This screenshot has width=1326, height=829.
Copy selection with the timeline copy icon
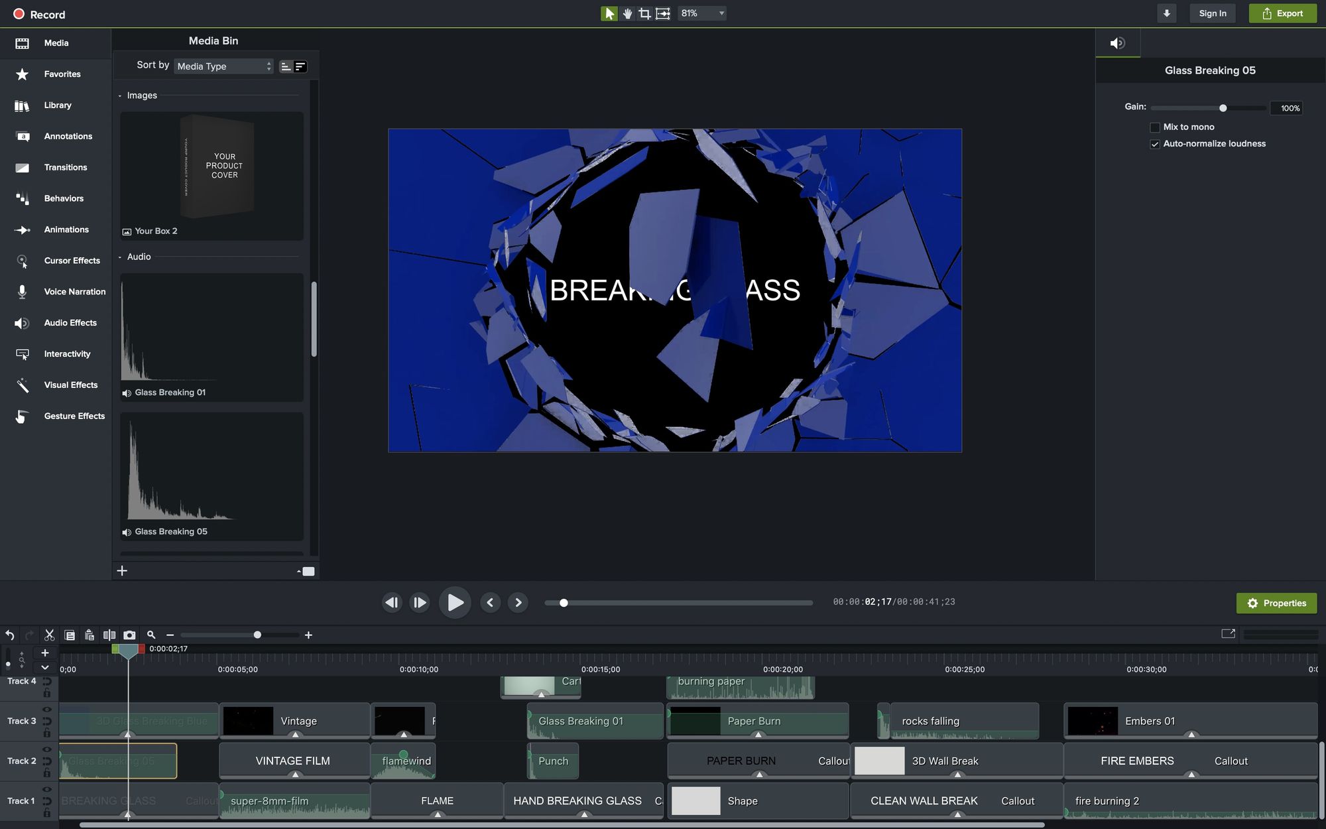click(x=70, y=635)
